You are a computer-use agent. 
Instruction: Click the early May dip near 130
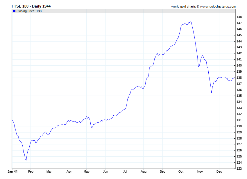pos(92,128)
